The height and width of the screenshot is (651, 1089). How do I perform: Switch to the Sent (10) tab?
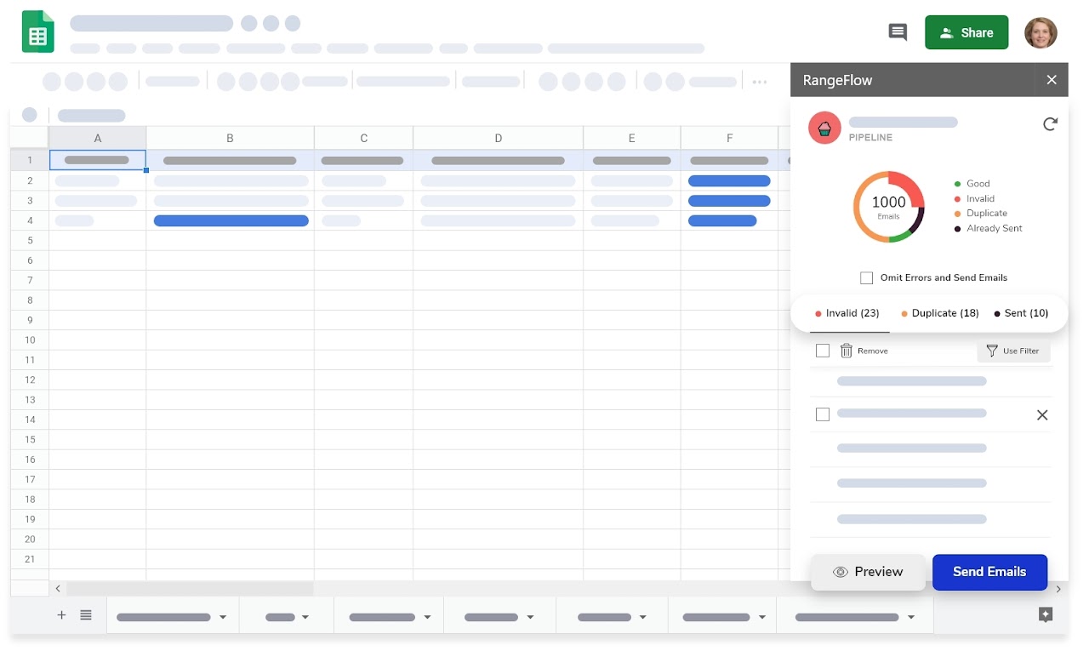[x=1020, y=313]
